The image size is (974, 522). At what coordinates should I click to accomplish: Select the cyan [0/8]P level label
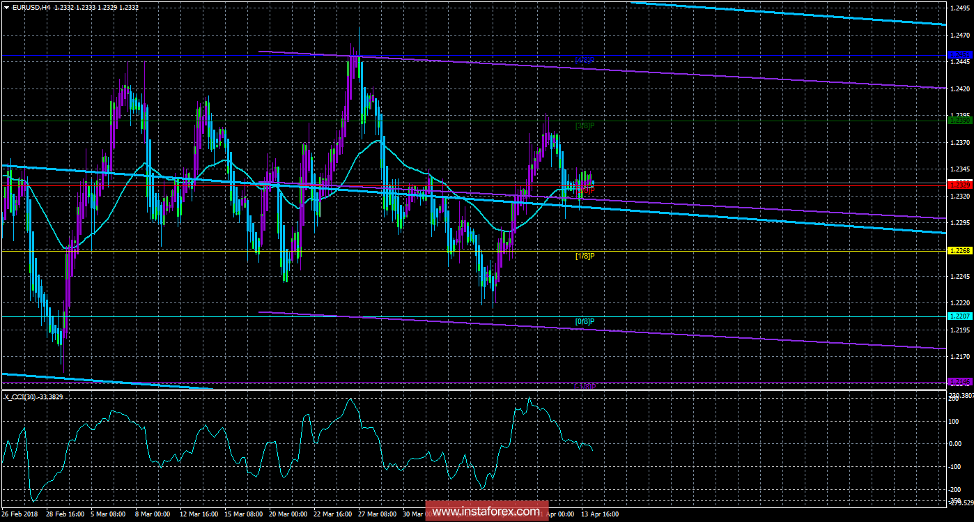(x=584, y=321)
